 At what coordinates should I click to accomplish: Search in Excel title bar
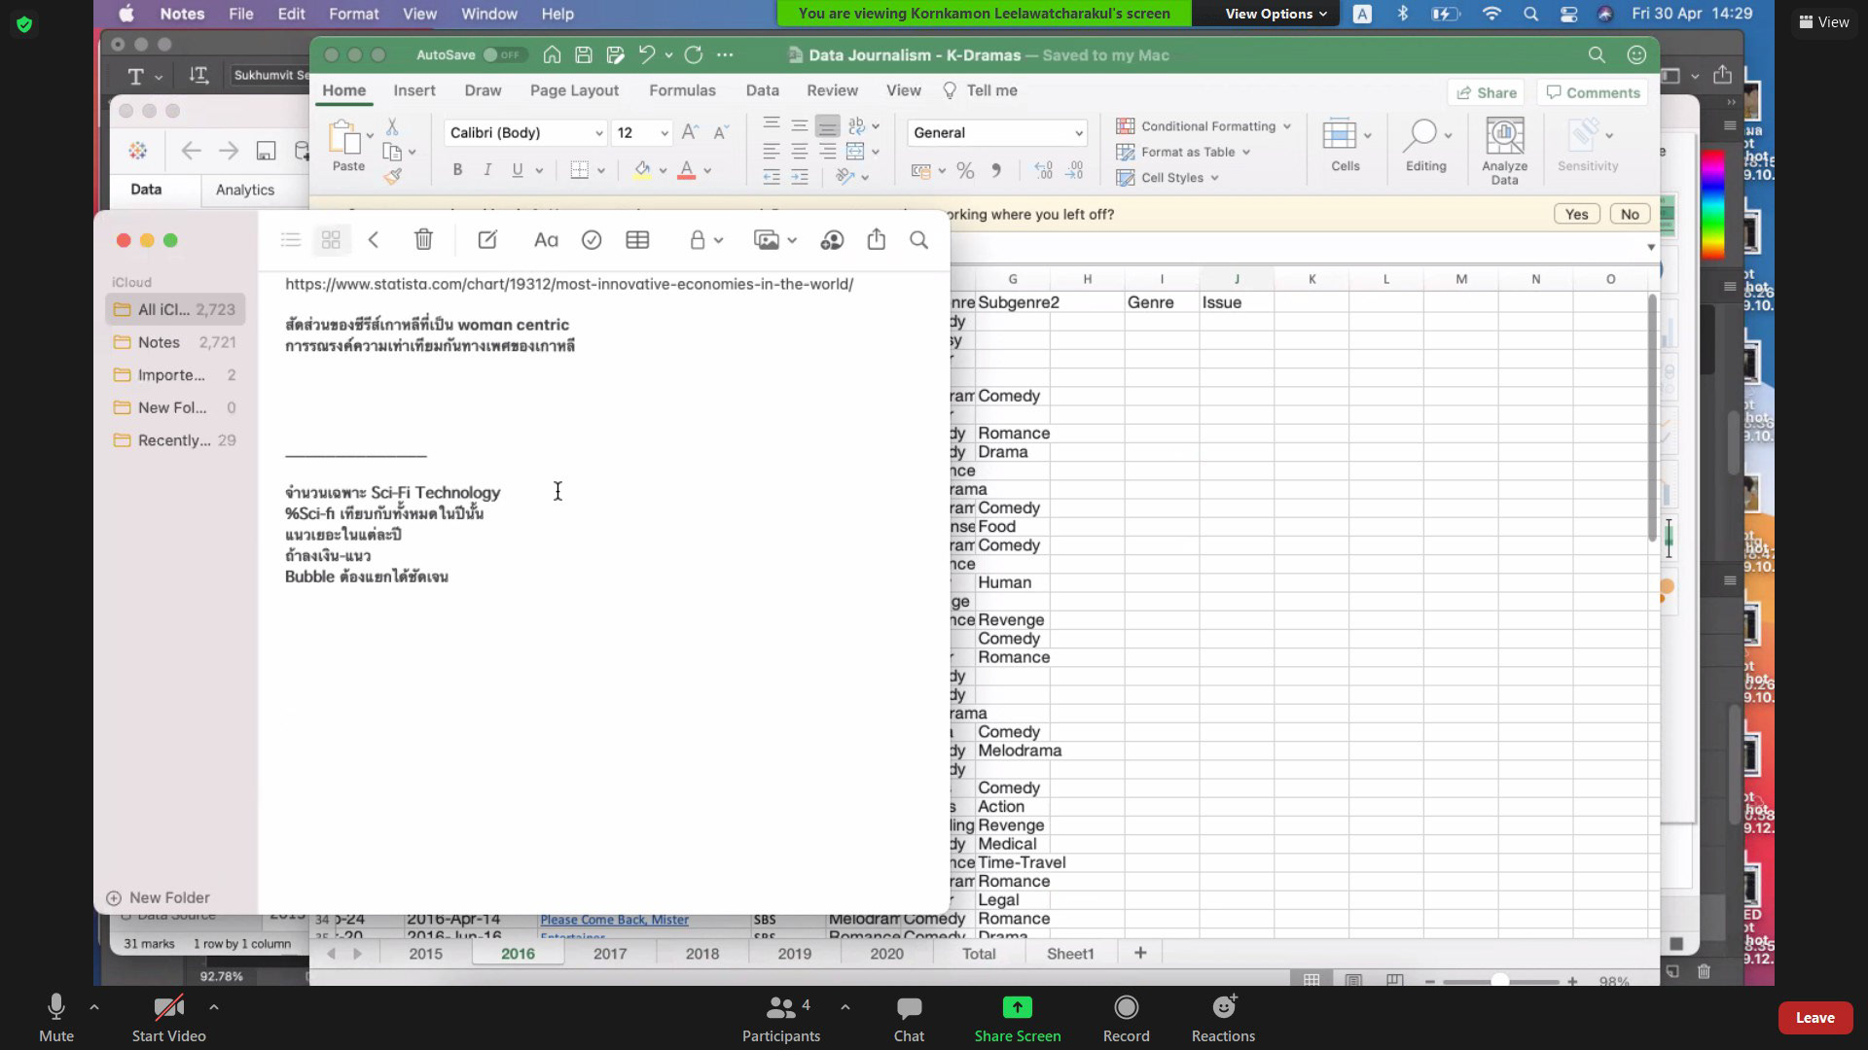(x=1597, y=55)
